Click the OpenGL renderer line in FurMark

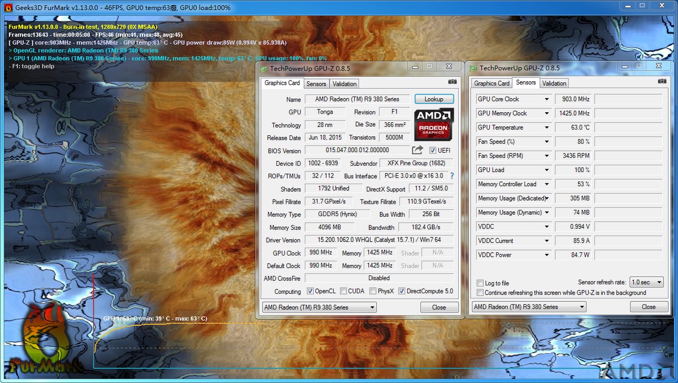point(84,50)
